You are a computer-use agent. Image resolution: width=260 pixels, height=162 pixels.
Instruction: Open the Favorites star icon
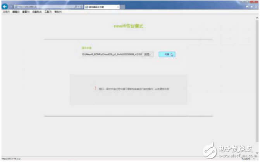click(251, 7)
